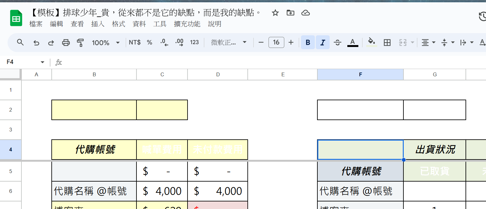Open the 插入 menu
Viewport: 486px width, 209px height.
coord(98,24)
